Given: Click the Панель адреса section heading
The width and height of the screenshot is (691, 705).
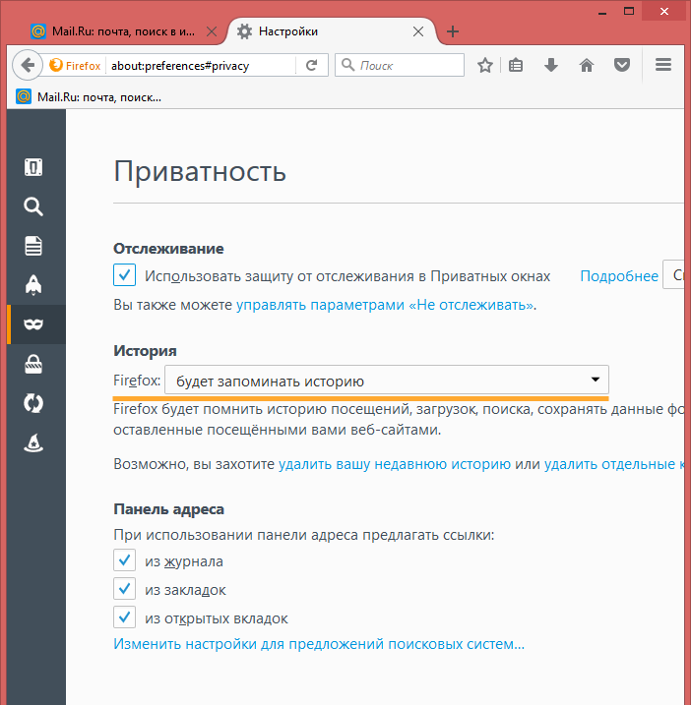Looking at the screenshot, I should click(168, 509).
